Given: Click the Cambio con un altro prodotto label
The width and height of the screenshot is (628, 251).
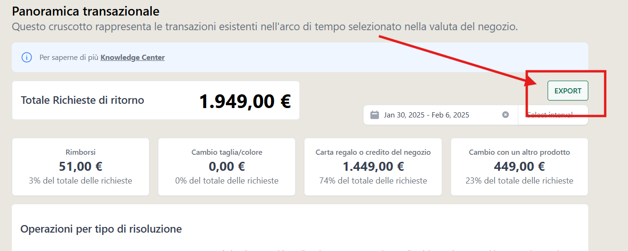Looking at the screenshot, I should click(519, 152).
